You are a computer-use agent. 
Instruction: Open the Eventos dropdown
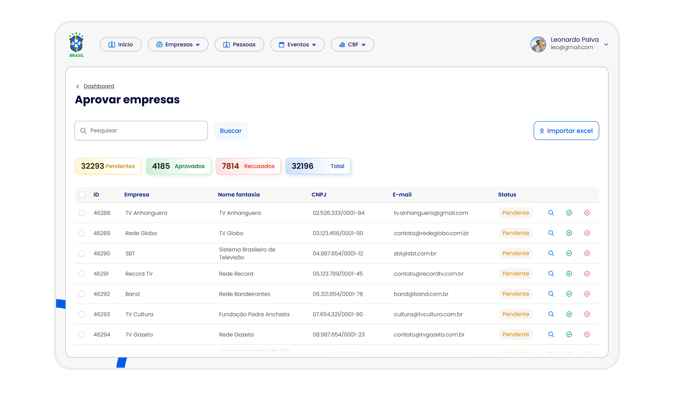(x=297, y=45)
